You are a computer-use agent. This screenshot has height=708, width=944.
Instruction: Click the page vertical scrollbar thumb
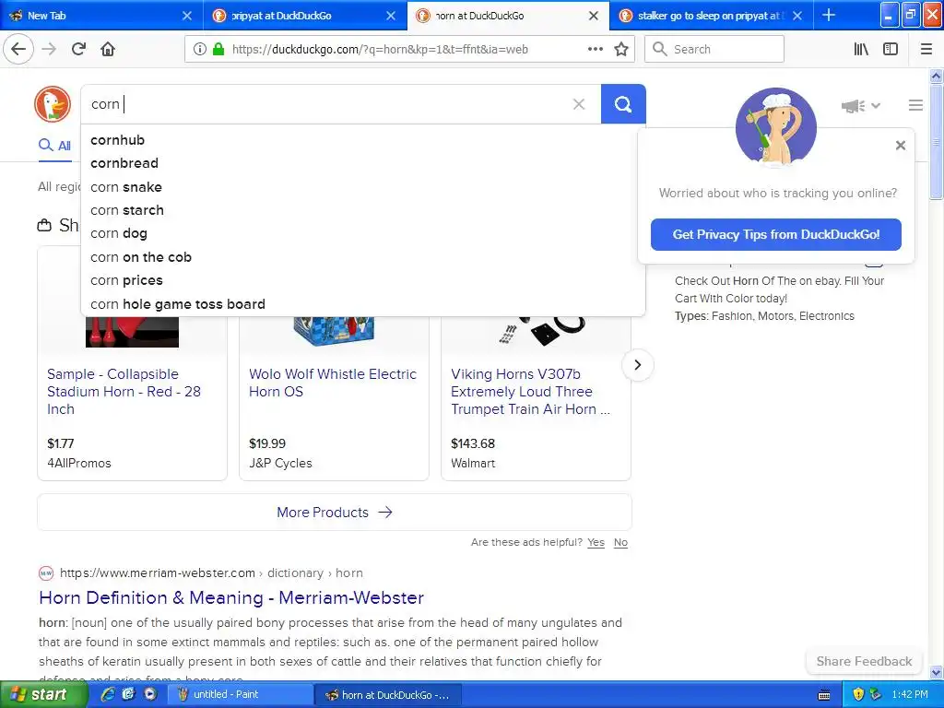(x=937, y=141)
